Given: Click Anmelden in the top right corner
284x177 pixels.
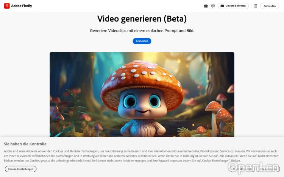Looking at the screenshot, I should [x=270, y=6].
